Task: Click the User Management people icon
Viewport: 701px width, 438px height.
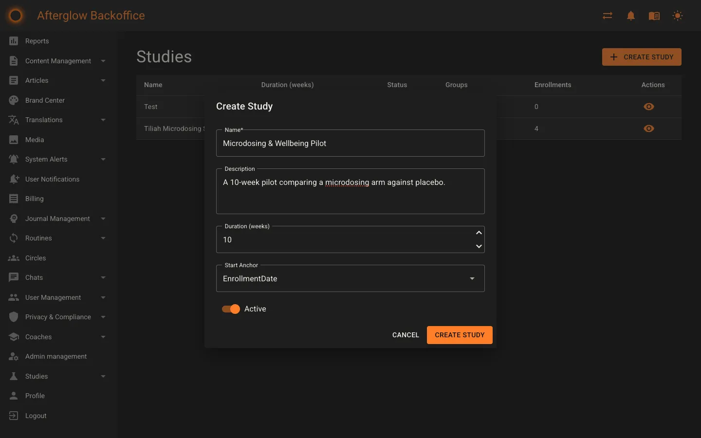Action: click(14, 297)
